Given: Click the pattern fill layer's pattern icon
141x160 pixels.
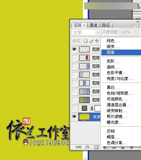Looking at the screenshot, I should click(x=84, y=108).
